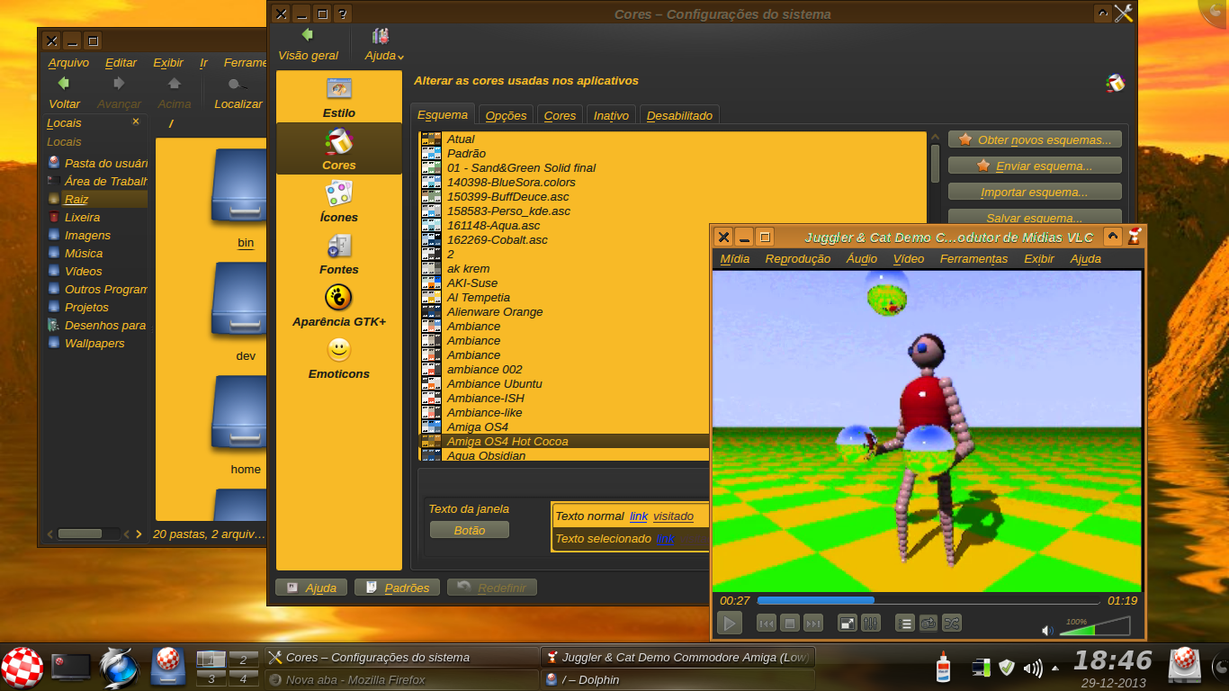Open the Ajuda toolbar dropdown
1229x691 pixels.
384,44
